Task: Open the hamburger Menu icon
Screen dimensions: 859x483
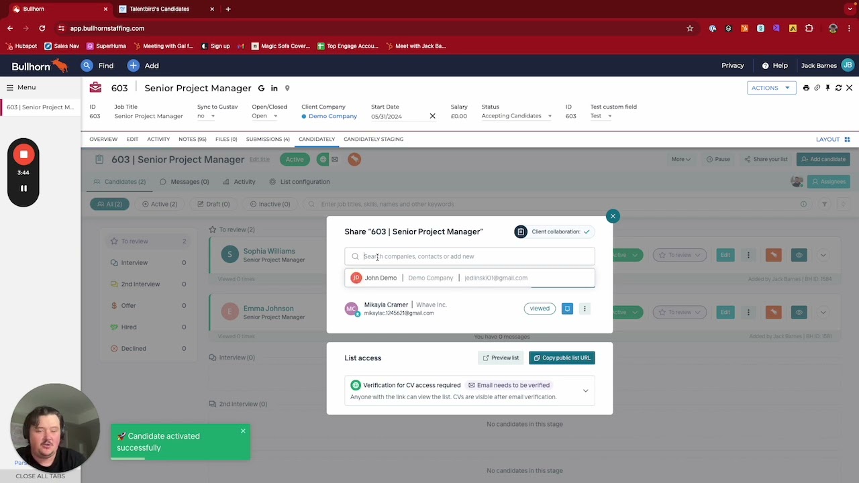Action: (x=10, y=87)
